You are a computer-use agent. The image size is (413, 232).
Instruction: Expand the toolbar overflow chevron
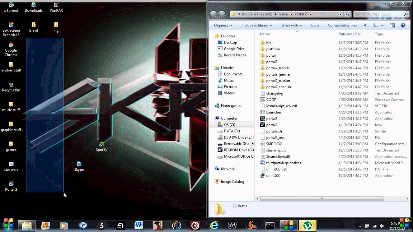point(365,25)
